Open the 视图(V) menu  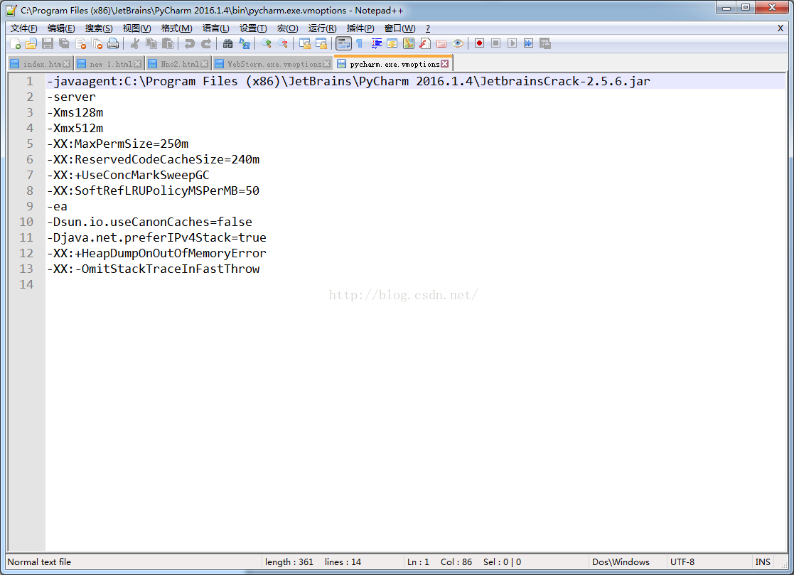pos(136,28)
